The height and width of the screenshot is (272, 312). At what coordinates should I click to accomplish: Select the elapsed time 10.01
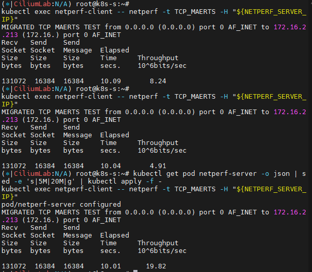coord(110,266)
